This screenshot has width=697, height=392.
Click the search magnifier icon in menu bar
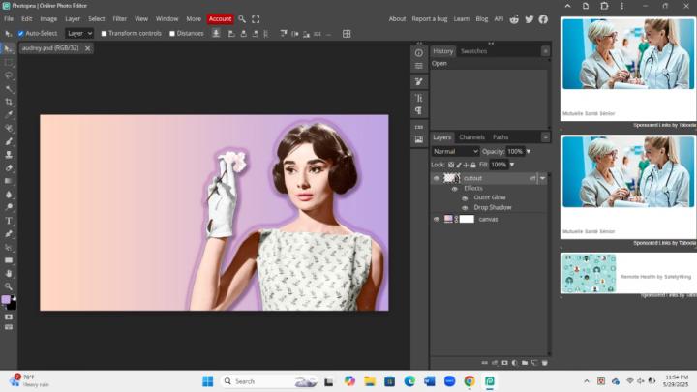(x=242, y=18)
